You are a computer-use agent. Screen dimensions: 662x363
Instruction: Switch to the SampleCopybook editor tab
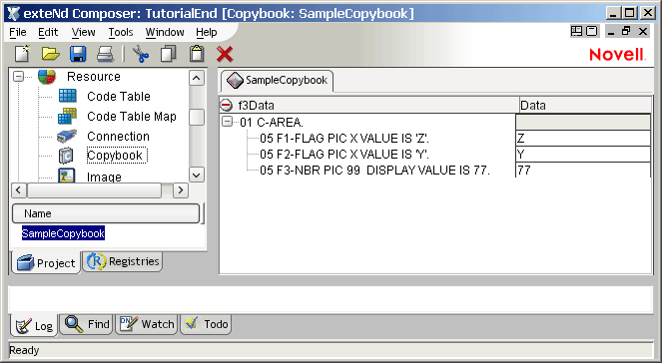click(x=277, y=80)
